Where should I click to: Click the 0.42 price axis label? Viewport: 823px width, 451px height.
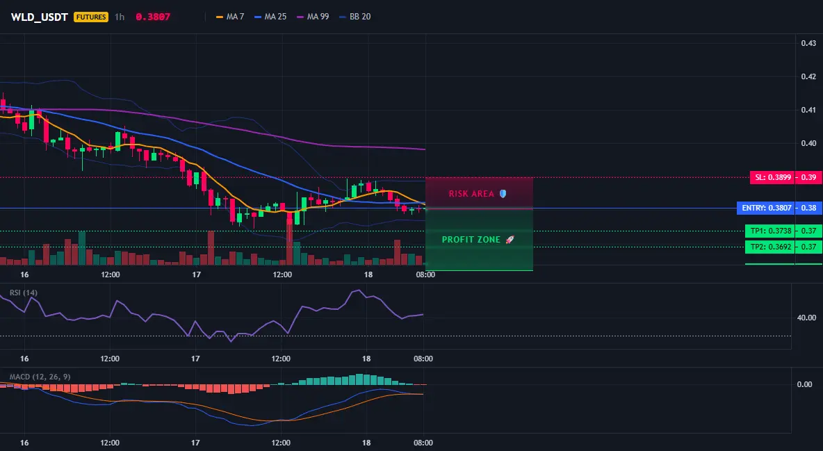coord(808,76)
